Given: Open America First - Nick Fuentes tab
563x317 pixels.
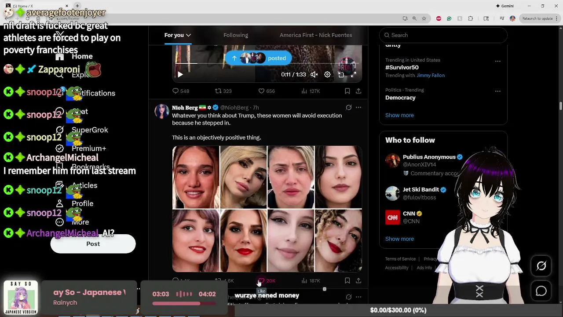Looking at the screenshot, I should coord(316,35).
